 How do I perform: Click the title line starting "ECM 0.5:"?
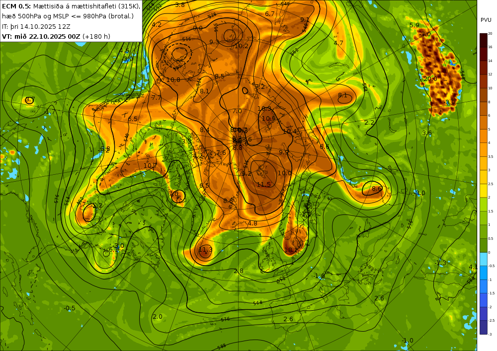71,6
